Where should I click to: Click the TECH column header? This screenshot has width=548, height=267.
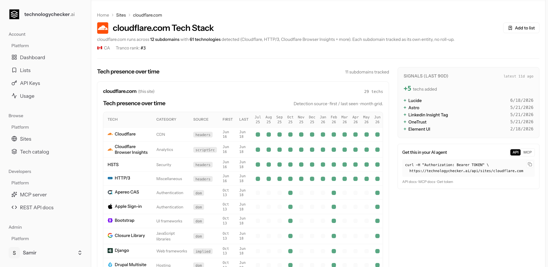pos(112,119)
